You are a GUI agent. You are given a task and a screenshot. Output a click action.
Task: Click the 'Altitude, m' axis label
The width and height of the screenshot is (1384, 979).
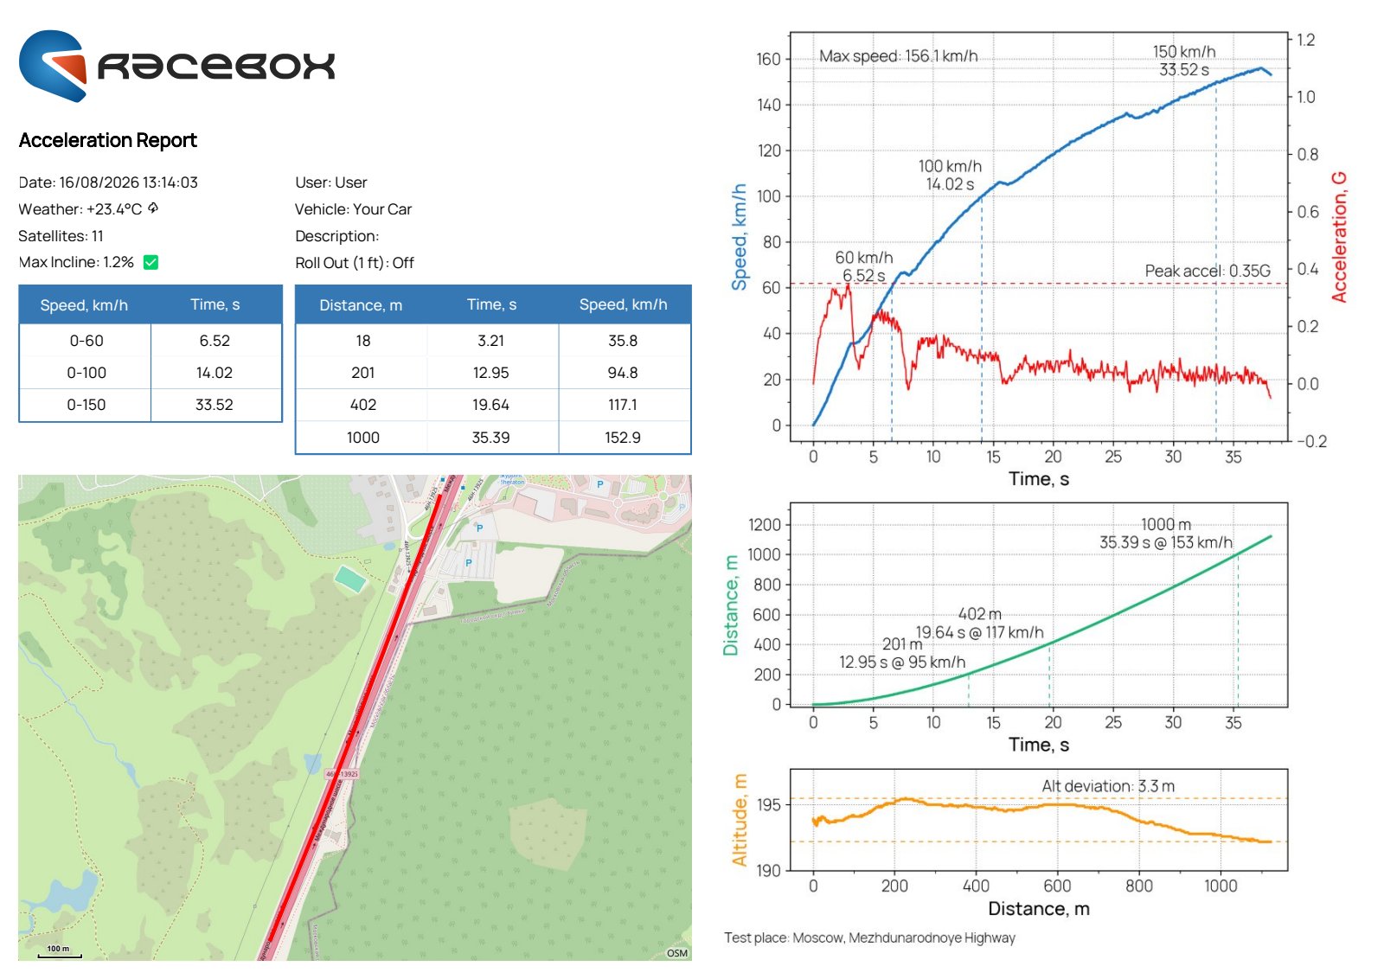click(x=740, y=820)
